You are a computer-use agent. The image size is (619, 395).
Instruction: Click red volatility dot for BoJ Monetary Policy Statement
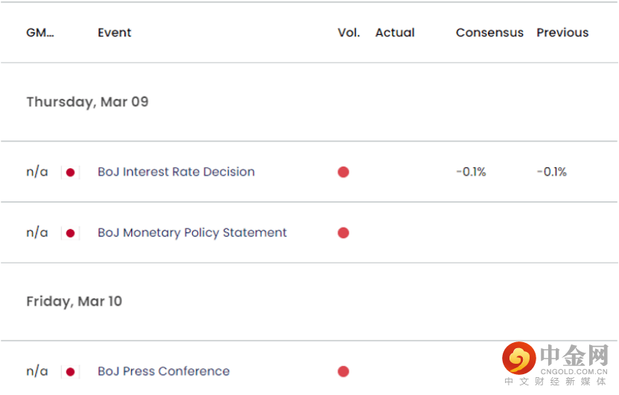pyautogui.click(x=343, y=233)
